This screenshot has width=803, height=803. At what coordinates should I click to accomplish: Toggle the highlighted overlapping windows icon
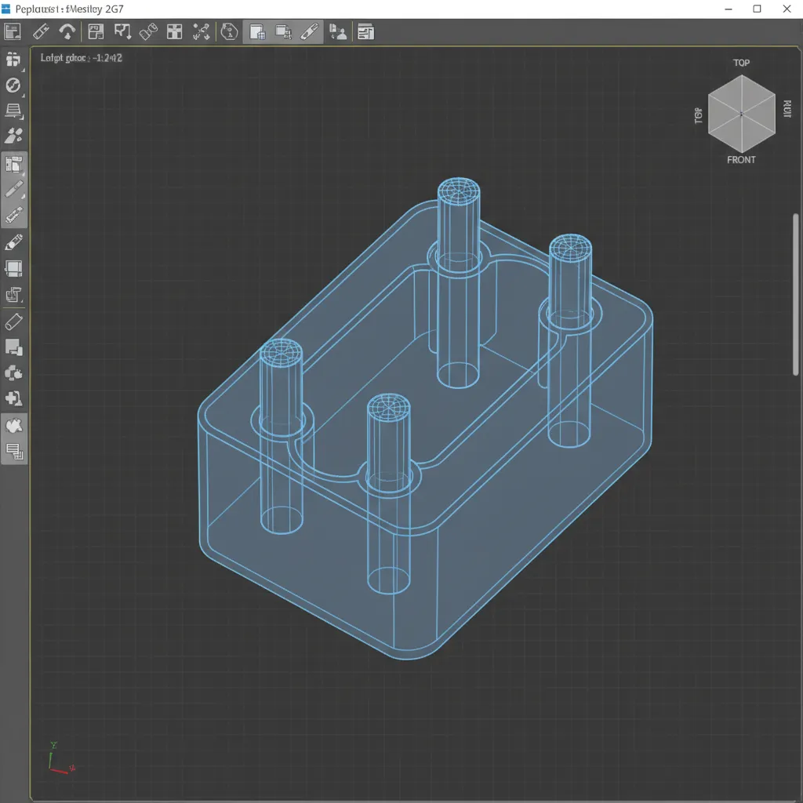pos(284,31)
